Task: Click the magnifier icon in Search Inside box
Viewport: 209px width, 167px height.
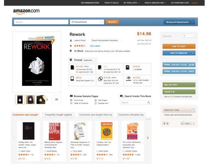Action: coord(148,103)
